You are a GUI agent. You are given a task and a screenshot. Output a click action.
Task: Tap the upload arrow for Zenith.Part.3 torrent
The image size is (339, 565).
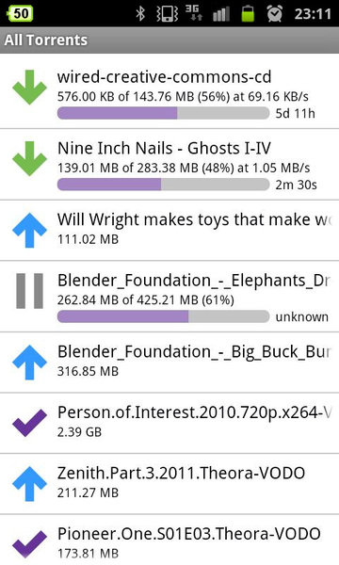[29, 484]
